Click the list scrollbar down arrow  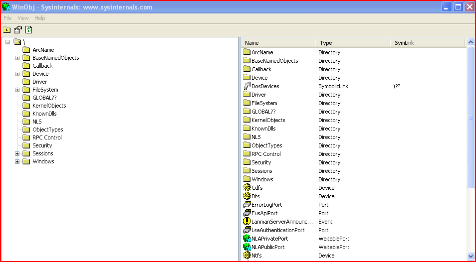pos(471,256)
